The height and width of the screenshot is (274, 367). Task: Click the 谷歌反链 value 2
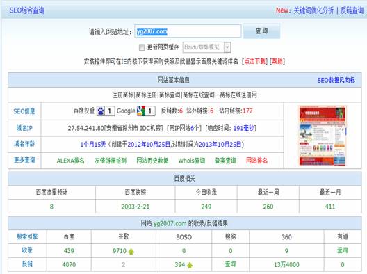pyautogui.click(x=123, y=265)
